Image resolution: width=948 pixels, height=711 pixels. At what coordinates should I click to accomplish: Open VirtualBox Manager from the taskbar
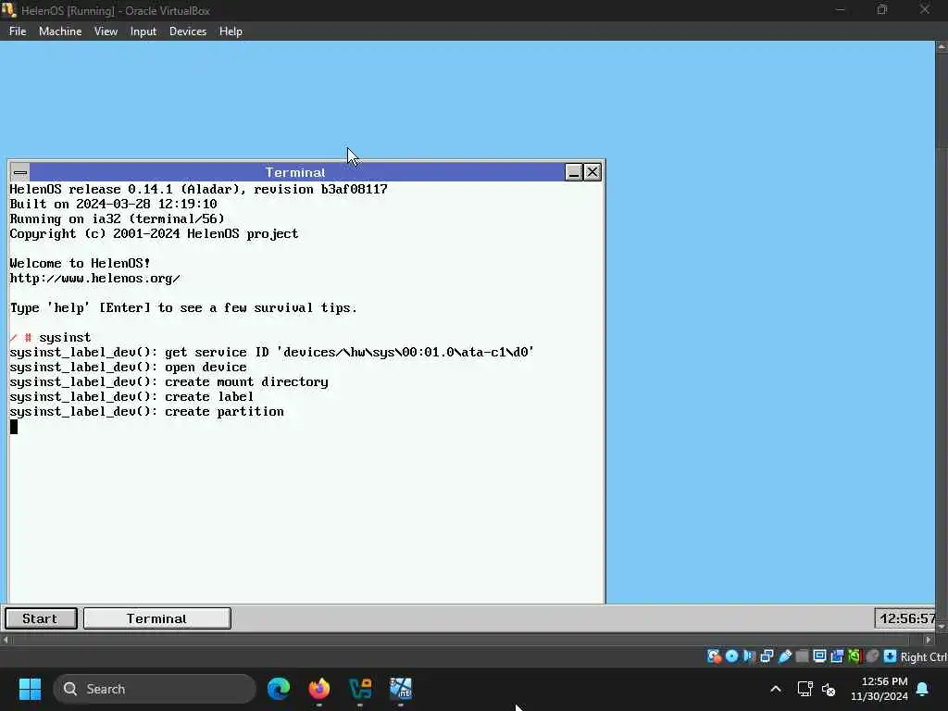pos(360,689)
